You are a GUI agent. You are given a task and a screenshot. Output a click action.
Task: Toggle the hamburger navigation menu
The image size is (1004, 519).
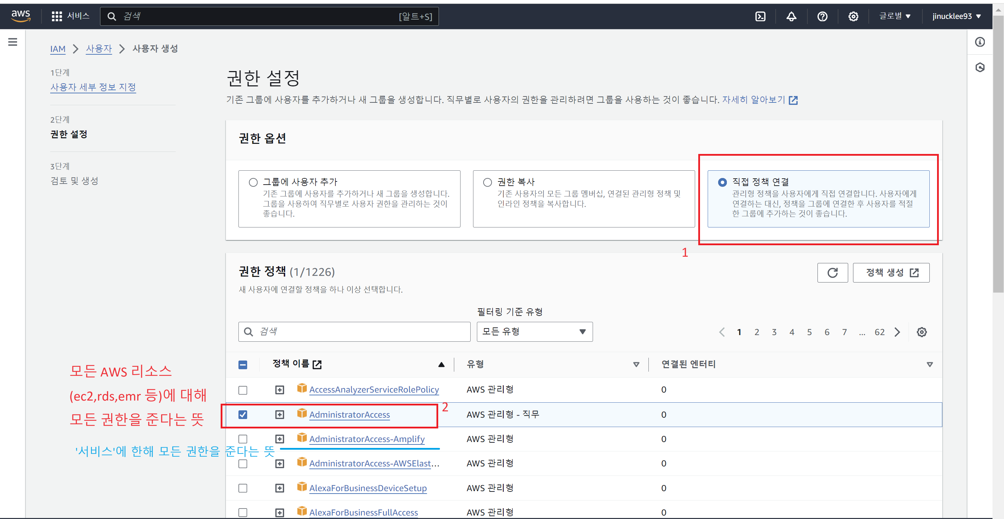point(13,42)
